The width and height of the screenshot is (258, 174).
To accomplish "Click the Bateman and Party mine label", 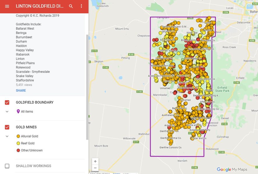I will tap(200, 130).
